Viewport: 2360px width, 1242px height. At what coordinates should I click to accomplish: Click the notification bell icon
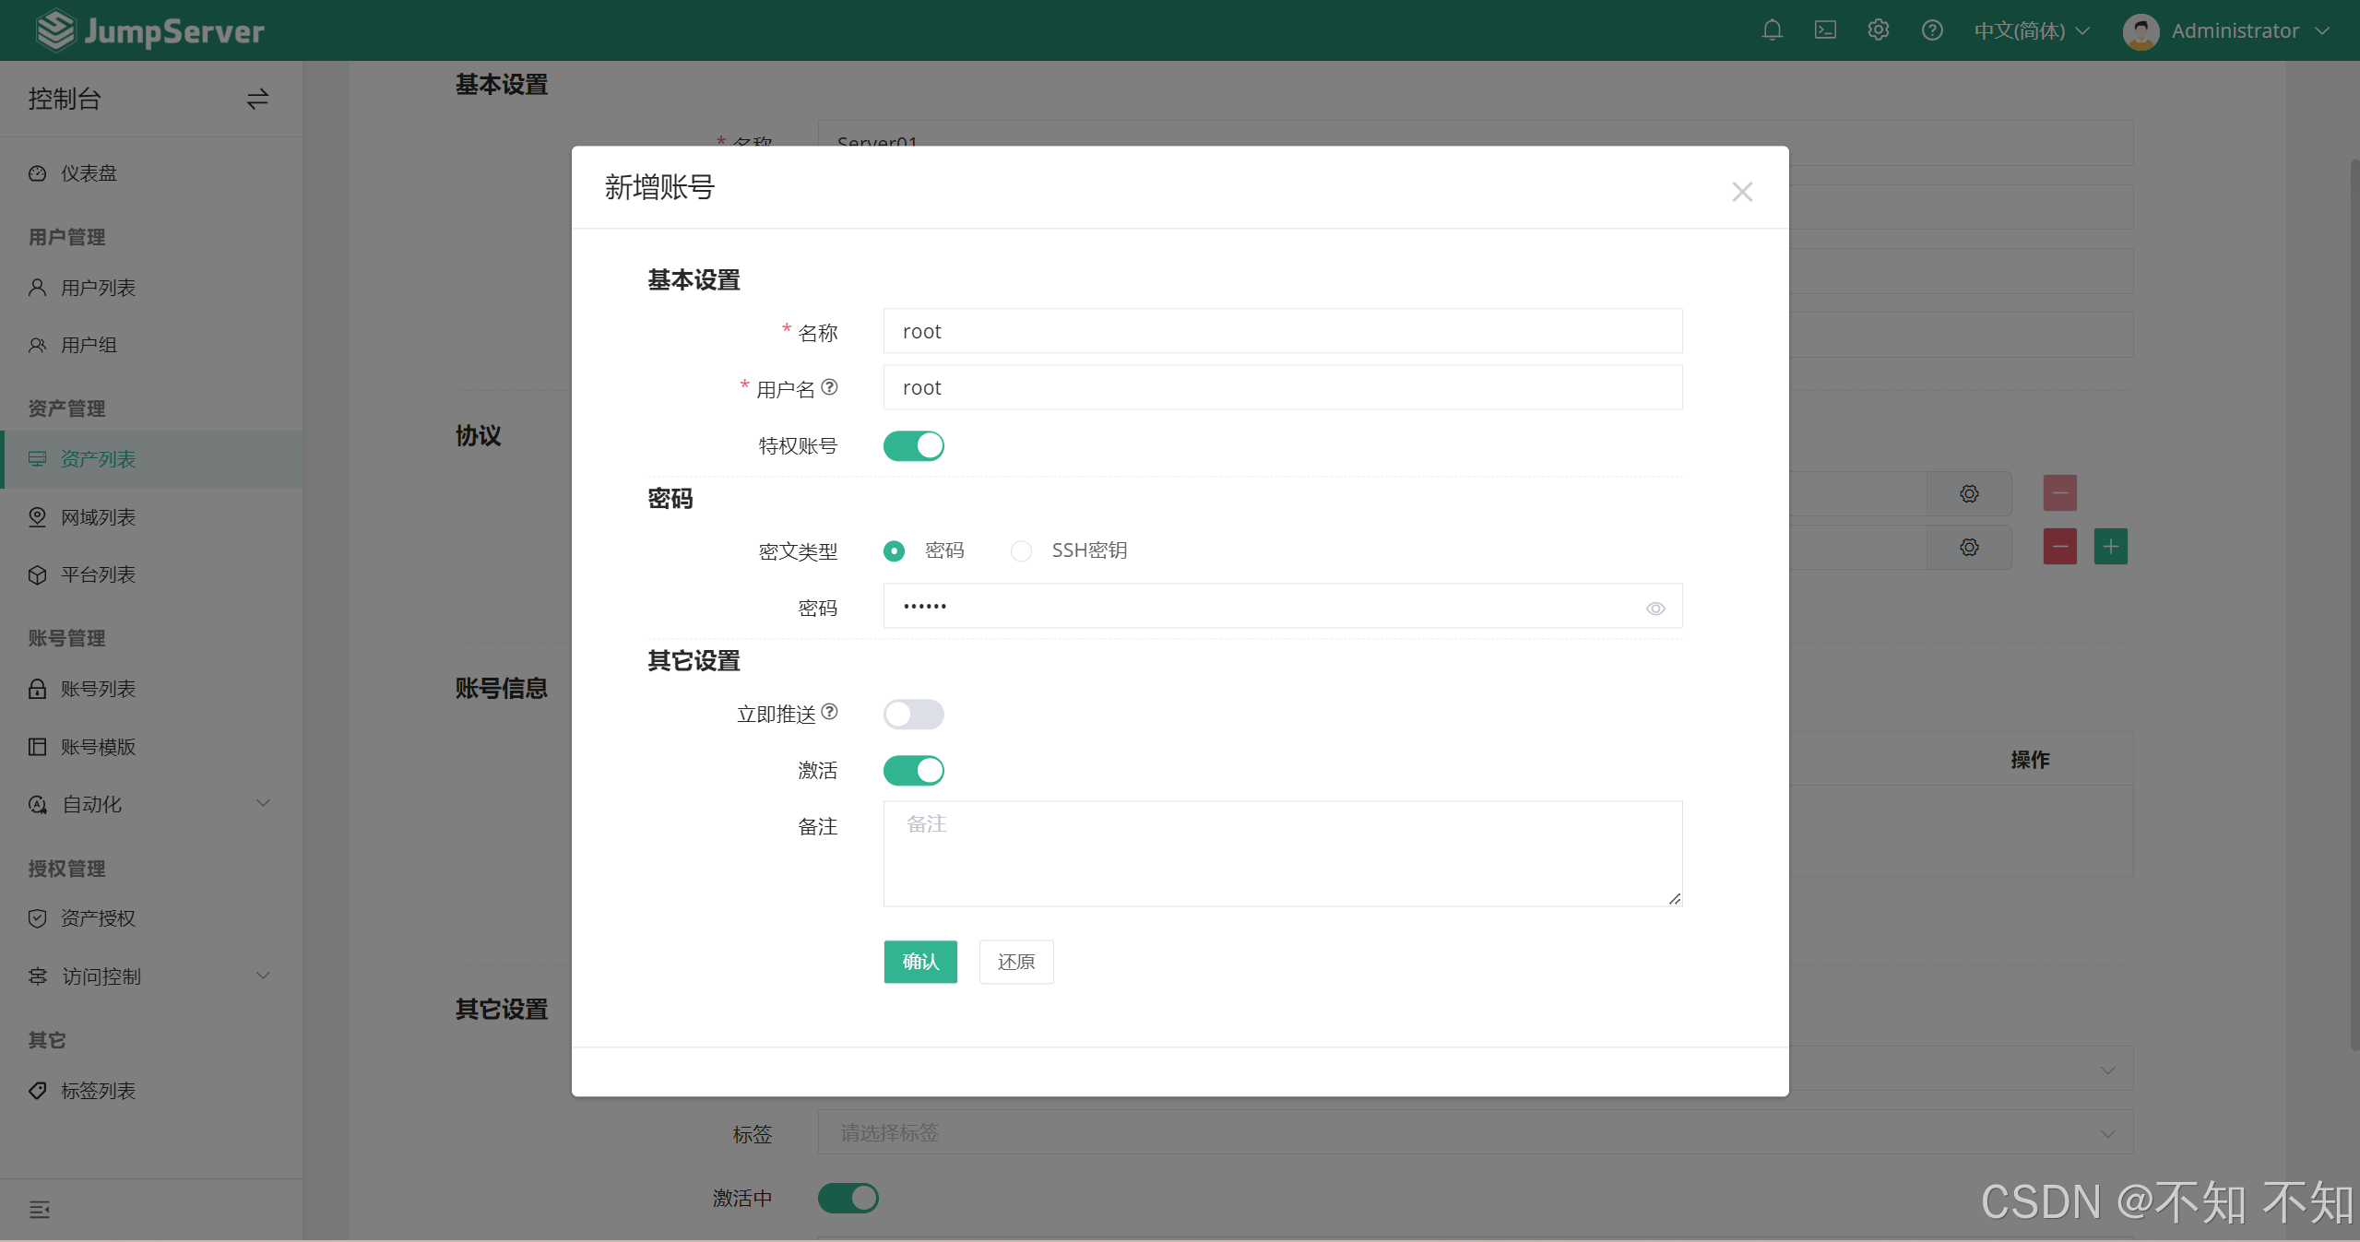pos(1771,30)
